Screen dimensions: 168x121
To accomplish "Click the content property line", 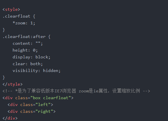I will tap(28, 43).
